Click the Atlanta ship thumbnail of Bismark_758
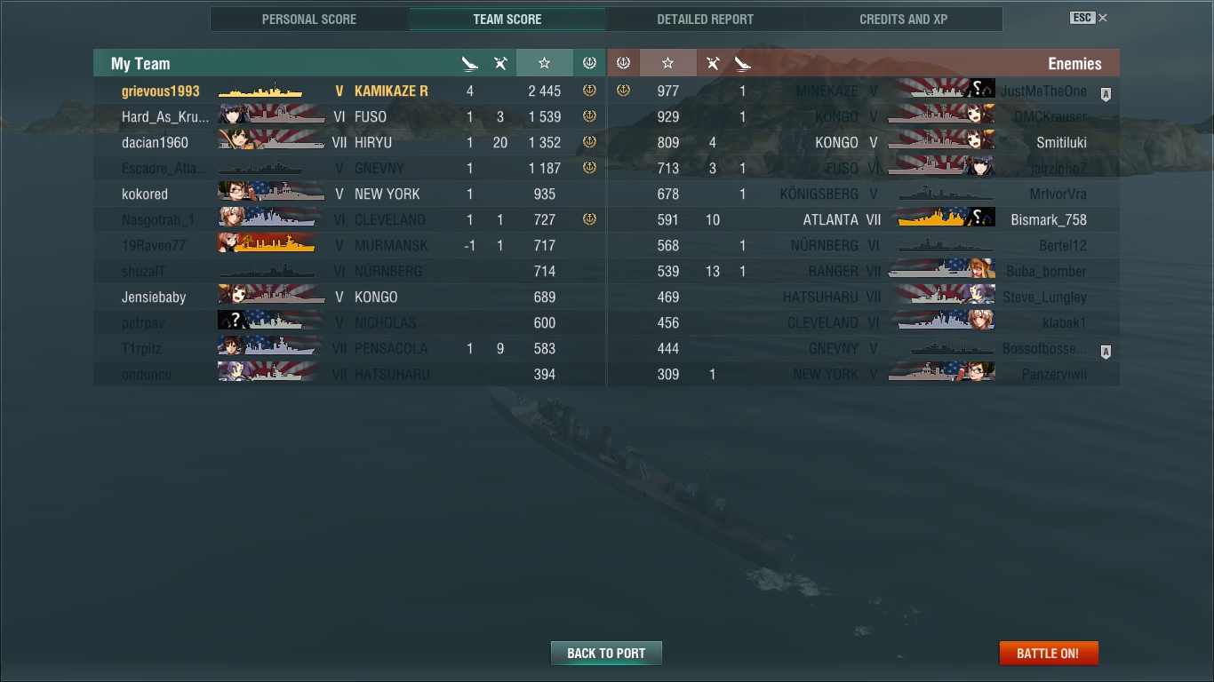Viewport: 1214px width, 682px height. pos(946,219)
